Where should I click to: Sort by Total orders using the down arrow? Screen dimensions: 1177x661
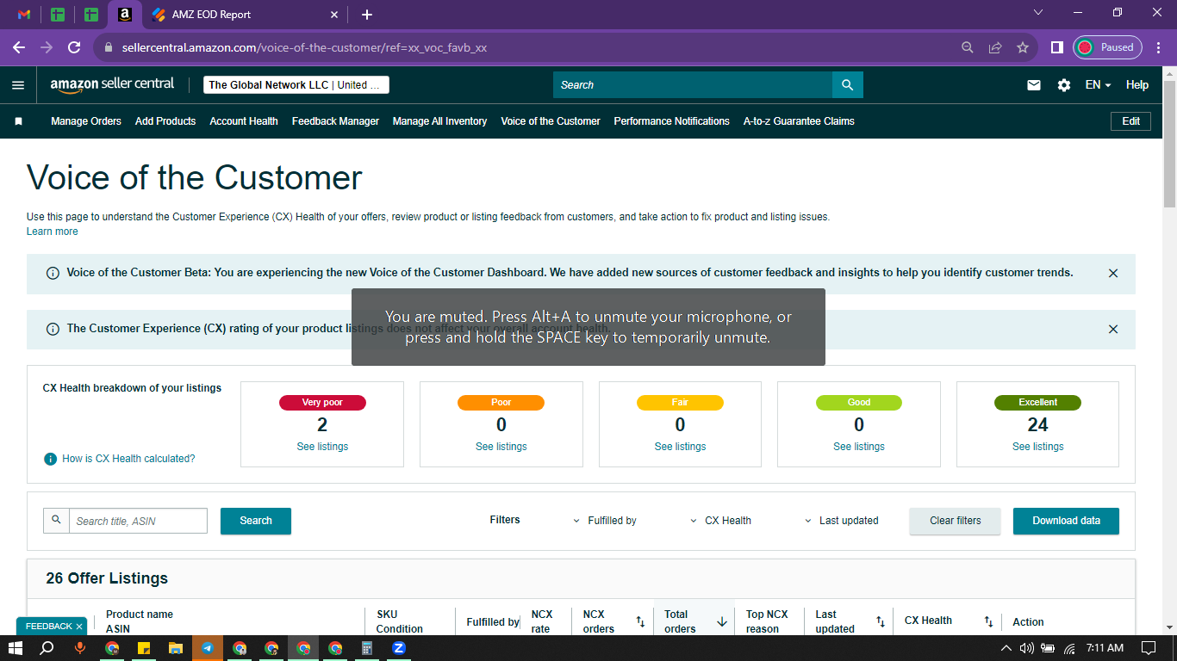pyautogui.click(x=722, y=621)
